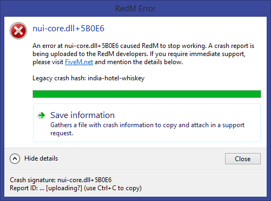Click the Close button

click(x=243, y=158)
